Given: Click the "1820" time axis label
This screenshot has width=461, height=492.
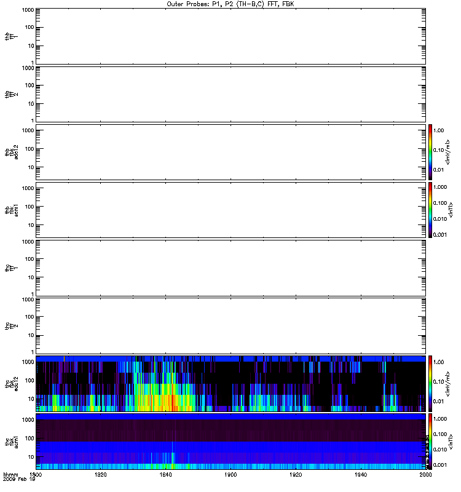Looking at the screenshot, I should pyautogui.click(x=101, y=475).
